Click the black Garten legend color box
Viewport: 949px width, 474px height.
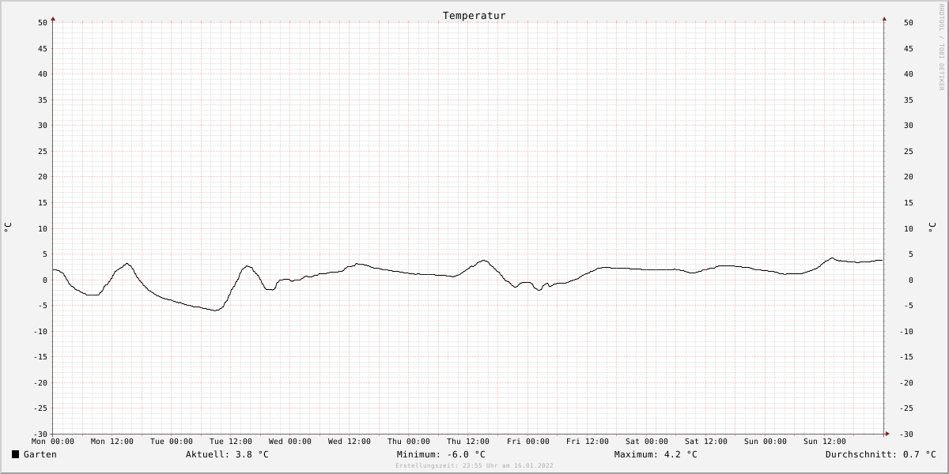[15, 454]
